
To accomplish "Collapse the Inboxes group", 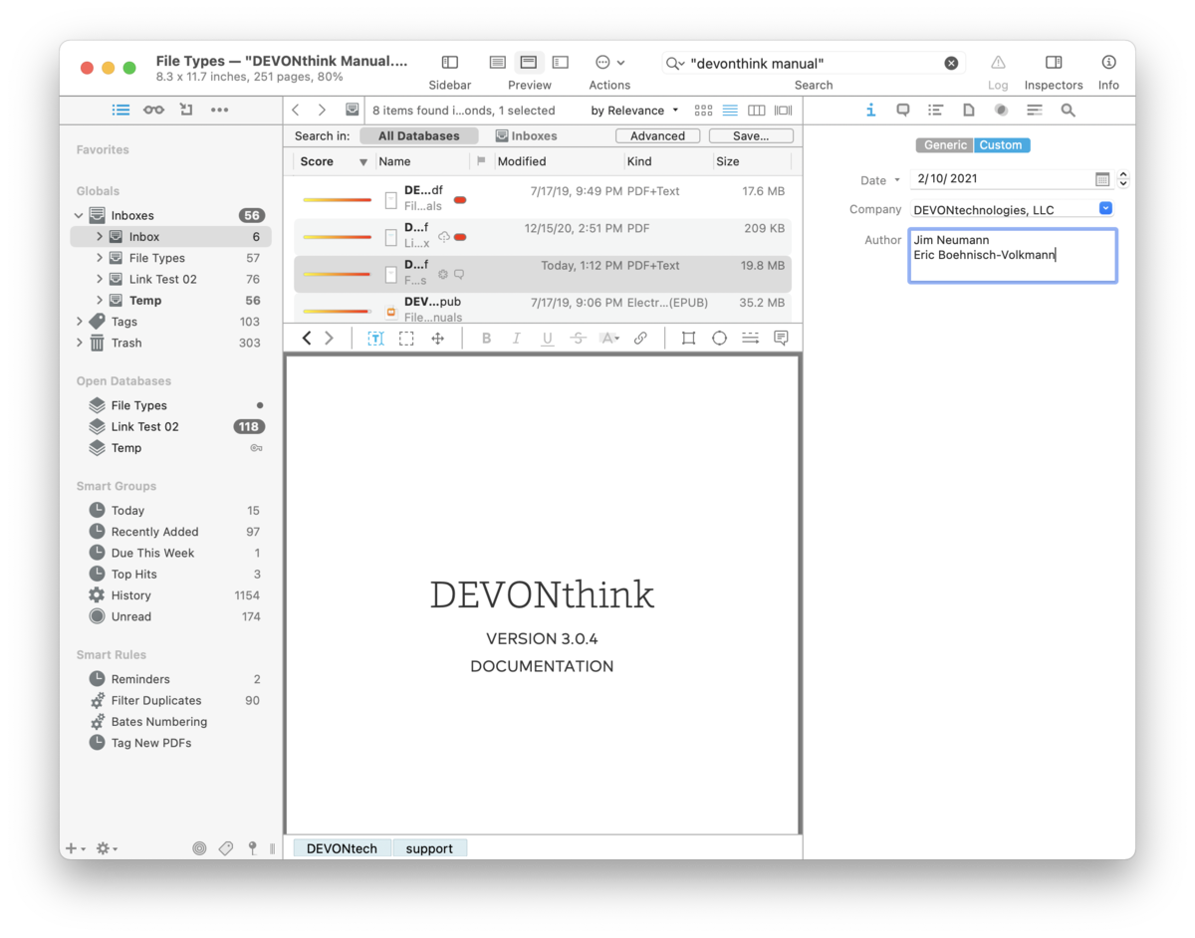I will pos(80,215).
